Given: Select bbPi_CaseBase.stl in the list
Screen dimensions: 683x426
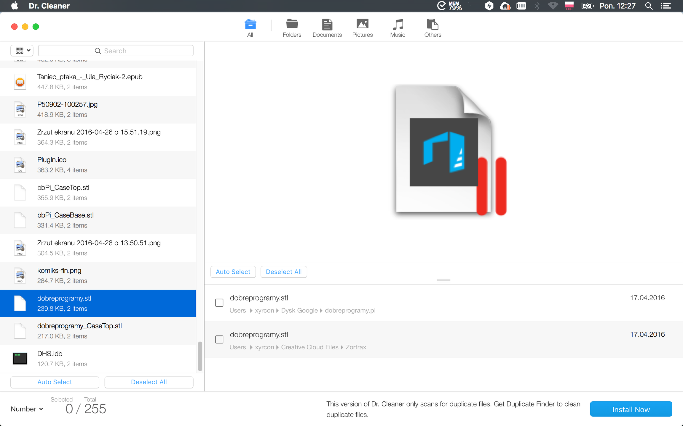Looking at the screenshot, I should (98, 220).
